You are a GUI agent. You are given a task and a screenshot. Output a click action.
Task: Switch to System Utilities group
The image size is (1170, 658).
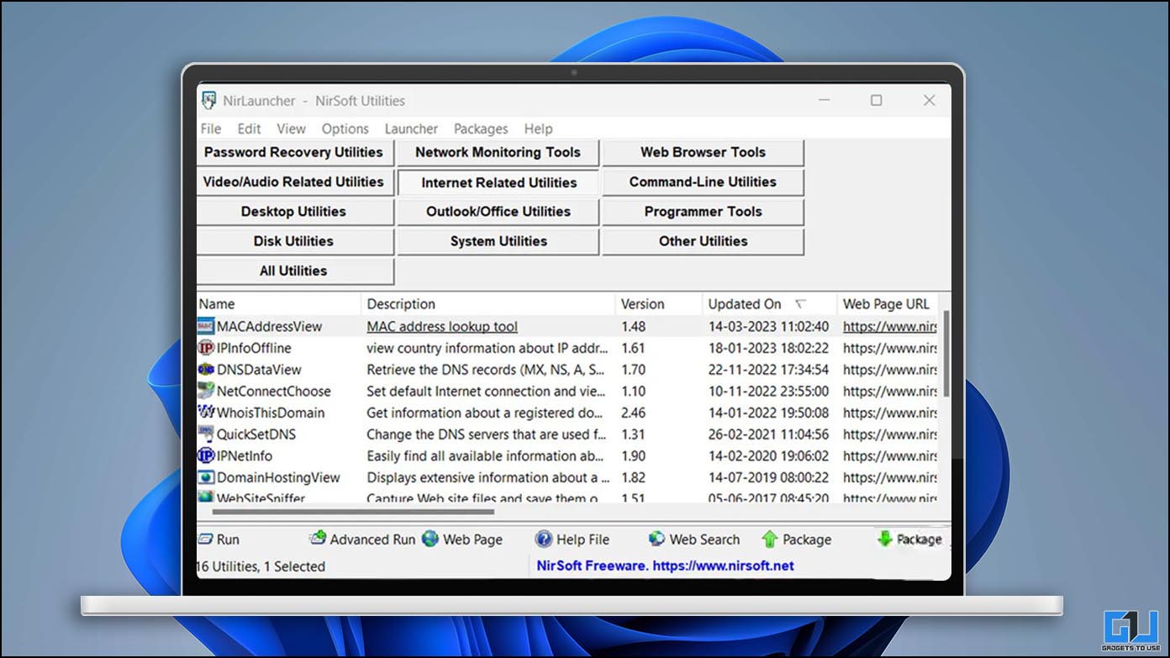point(498,241)
